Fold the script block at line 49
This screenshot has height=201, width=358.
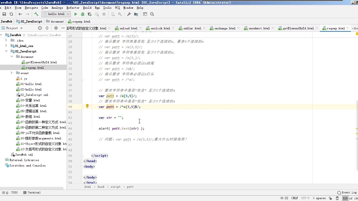82,156
